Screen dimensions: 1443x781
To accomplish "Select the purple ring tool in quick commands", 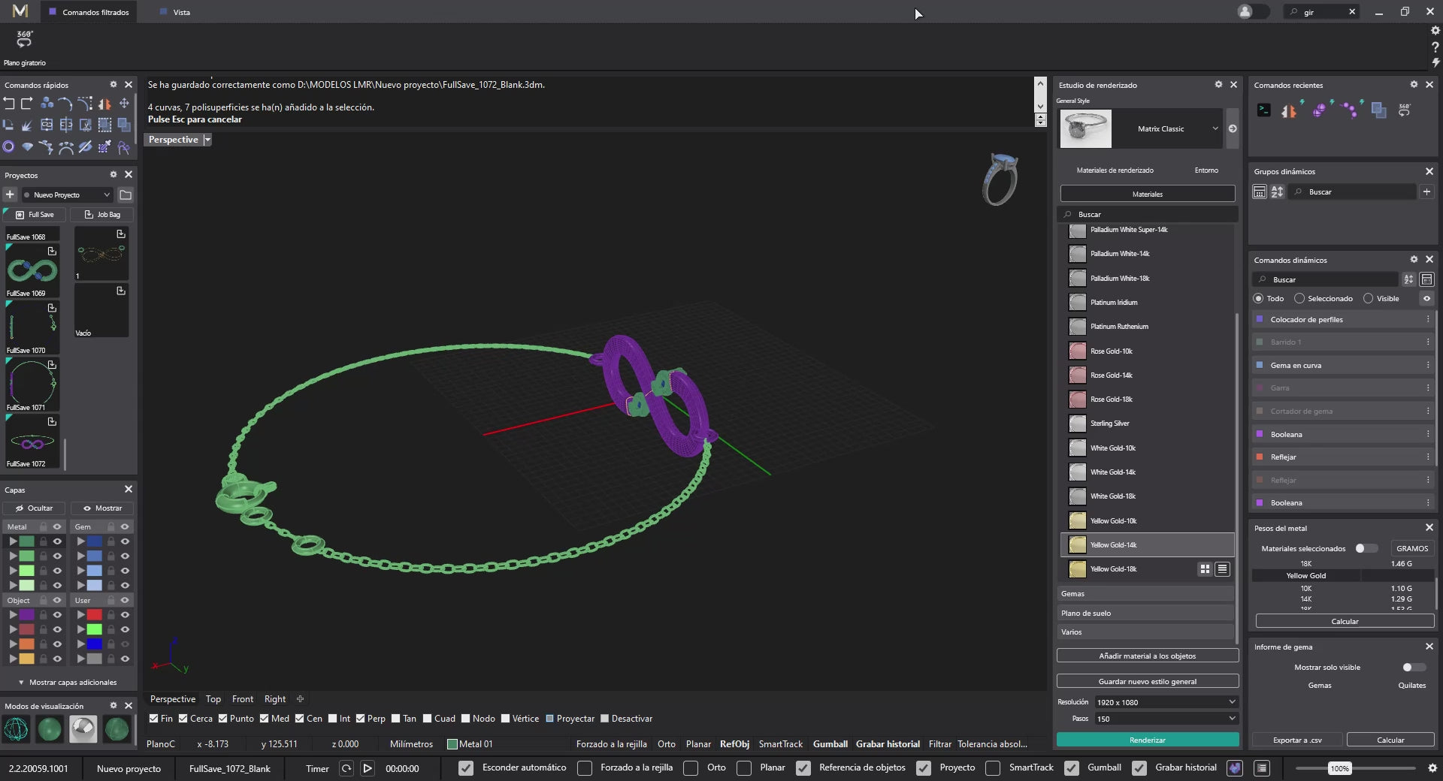I will 9,147.
